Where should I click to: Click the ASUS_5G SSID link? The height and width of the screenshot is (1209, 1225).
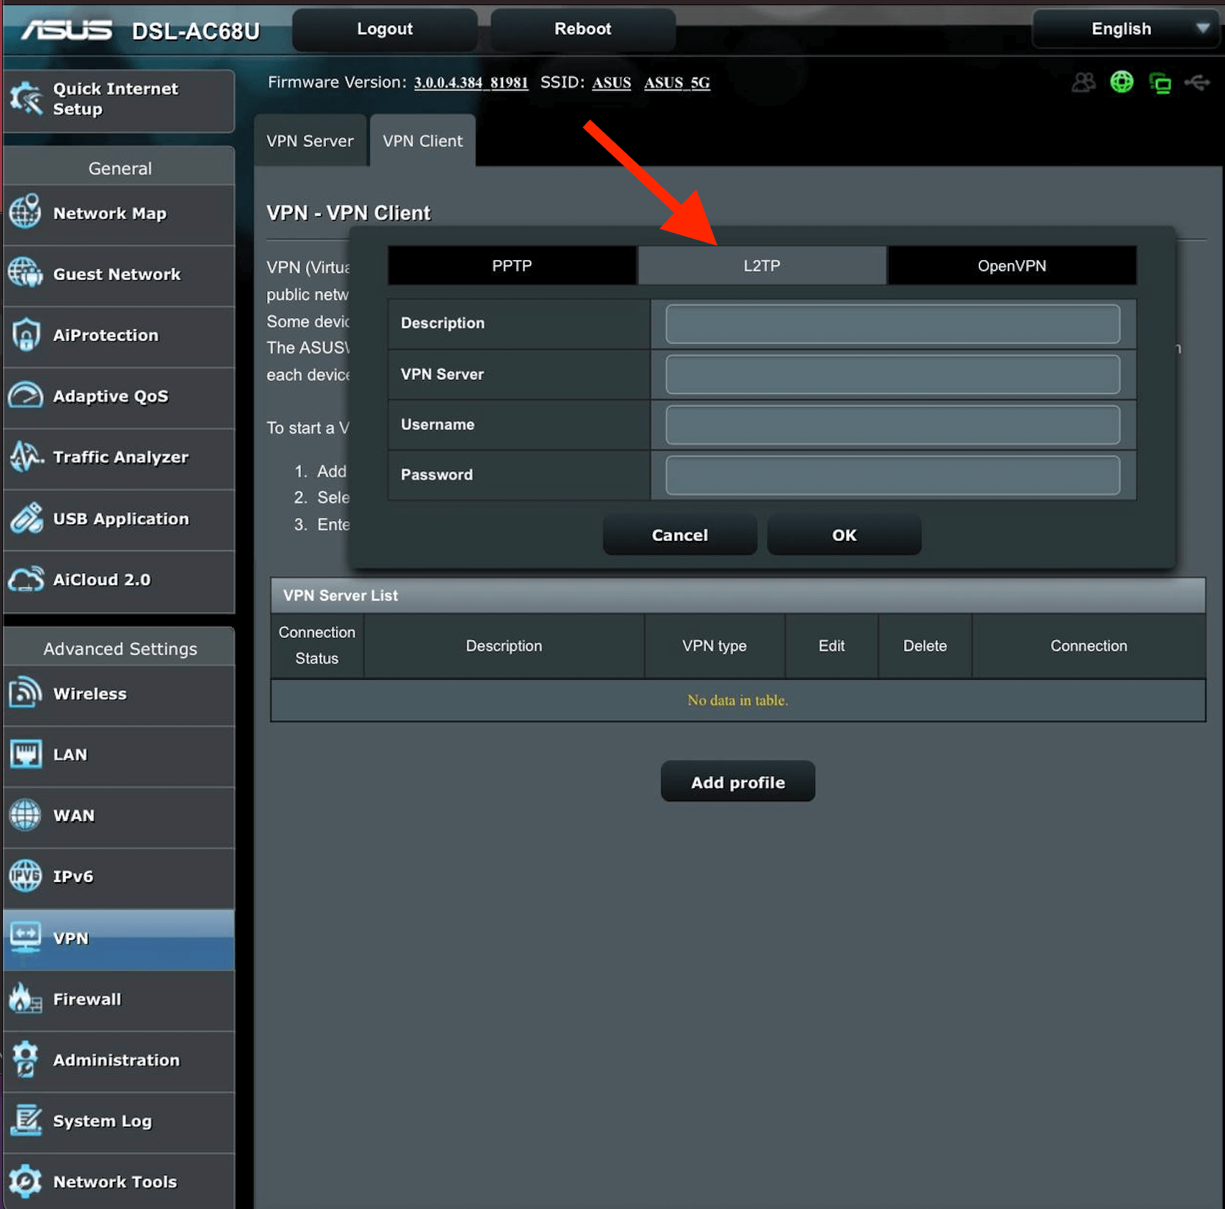[x=676, y=83]
